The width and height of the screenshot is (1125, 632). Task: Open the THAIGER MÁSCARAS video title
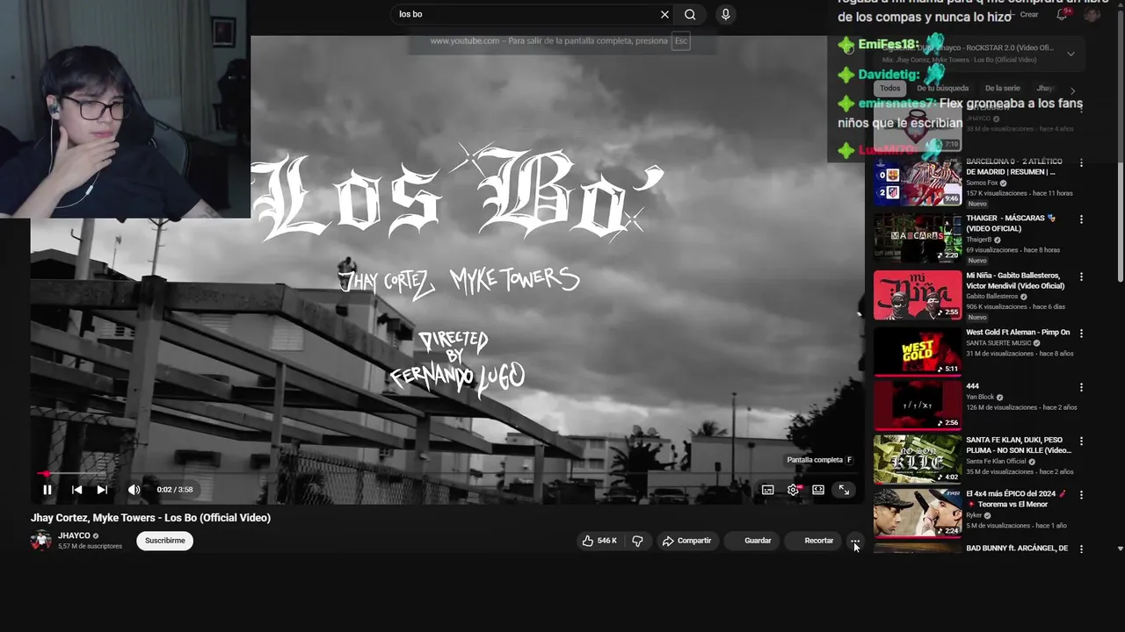[1011, 224]
